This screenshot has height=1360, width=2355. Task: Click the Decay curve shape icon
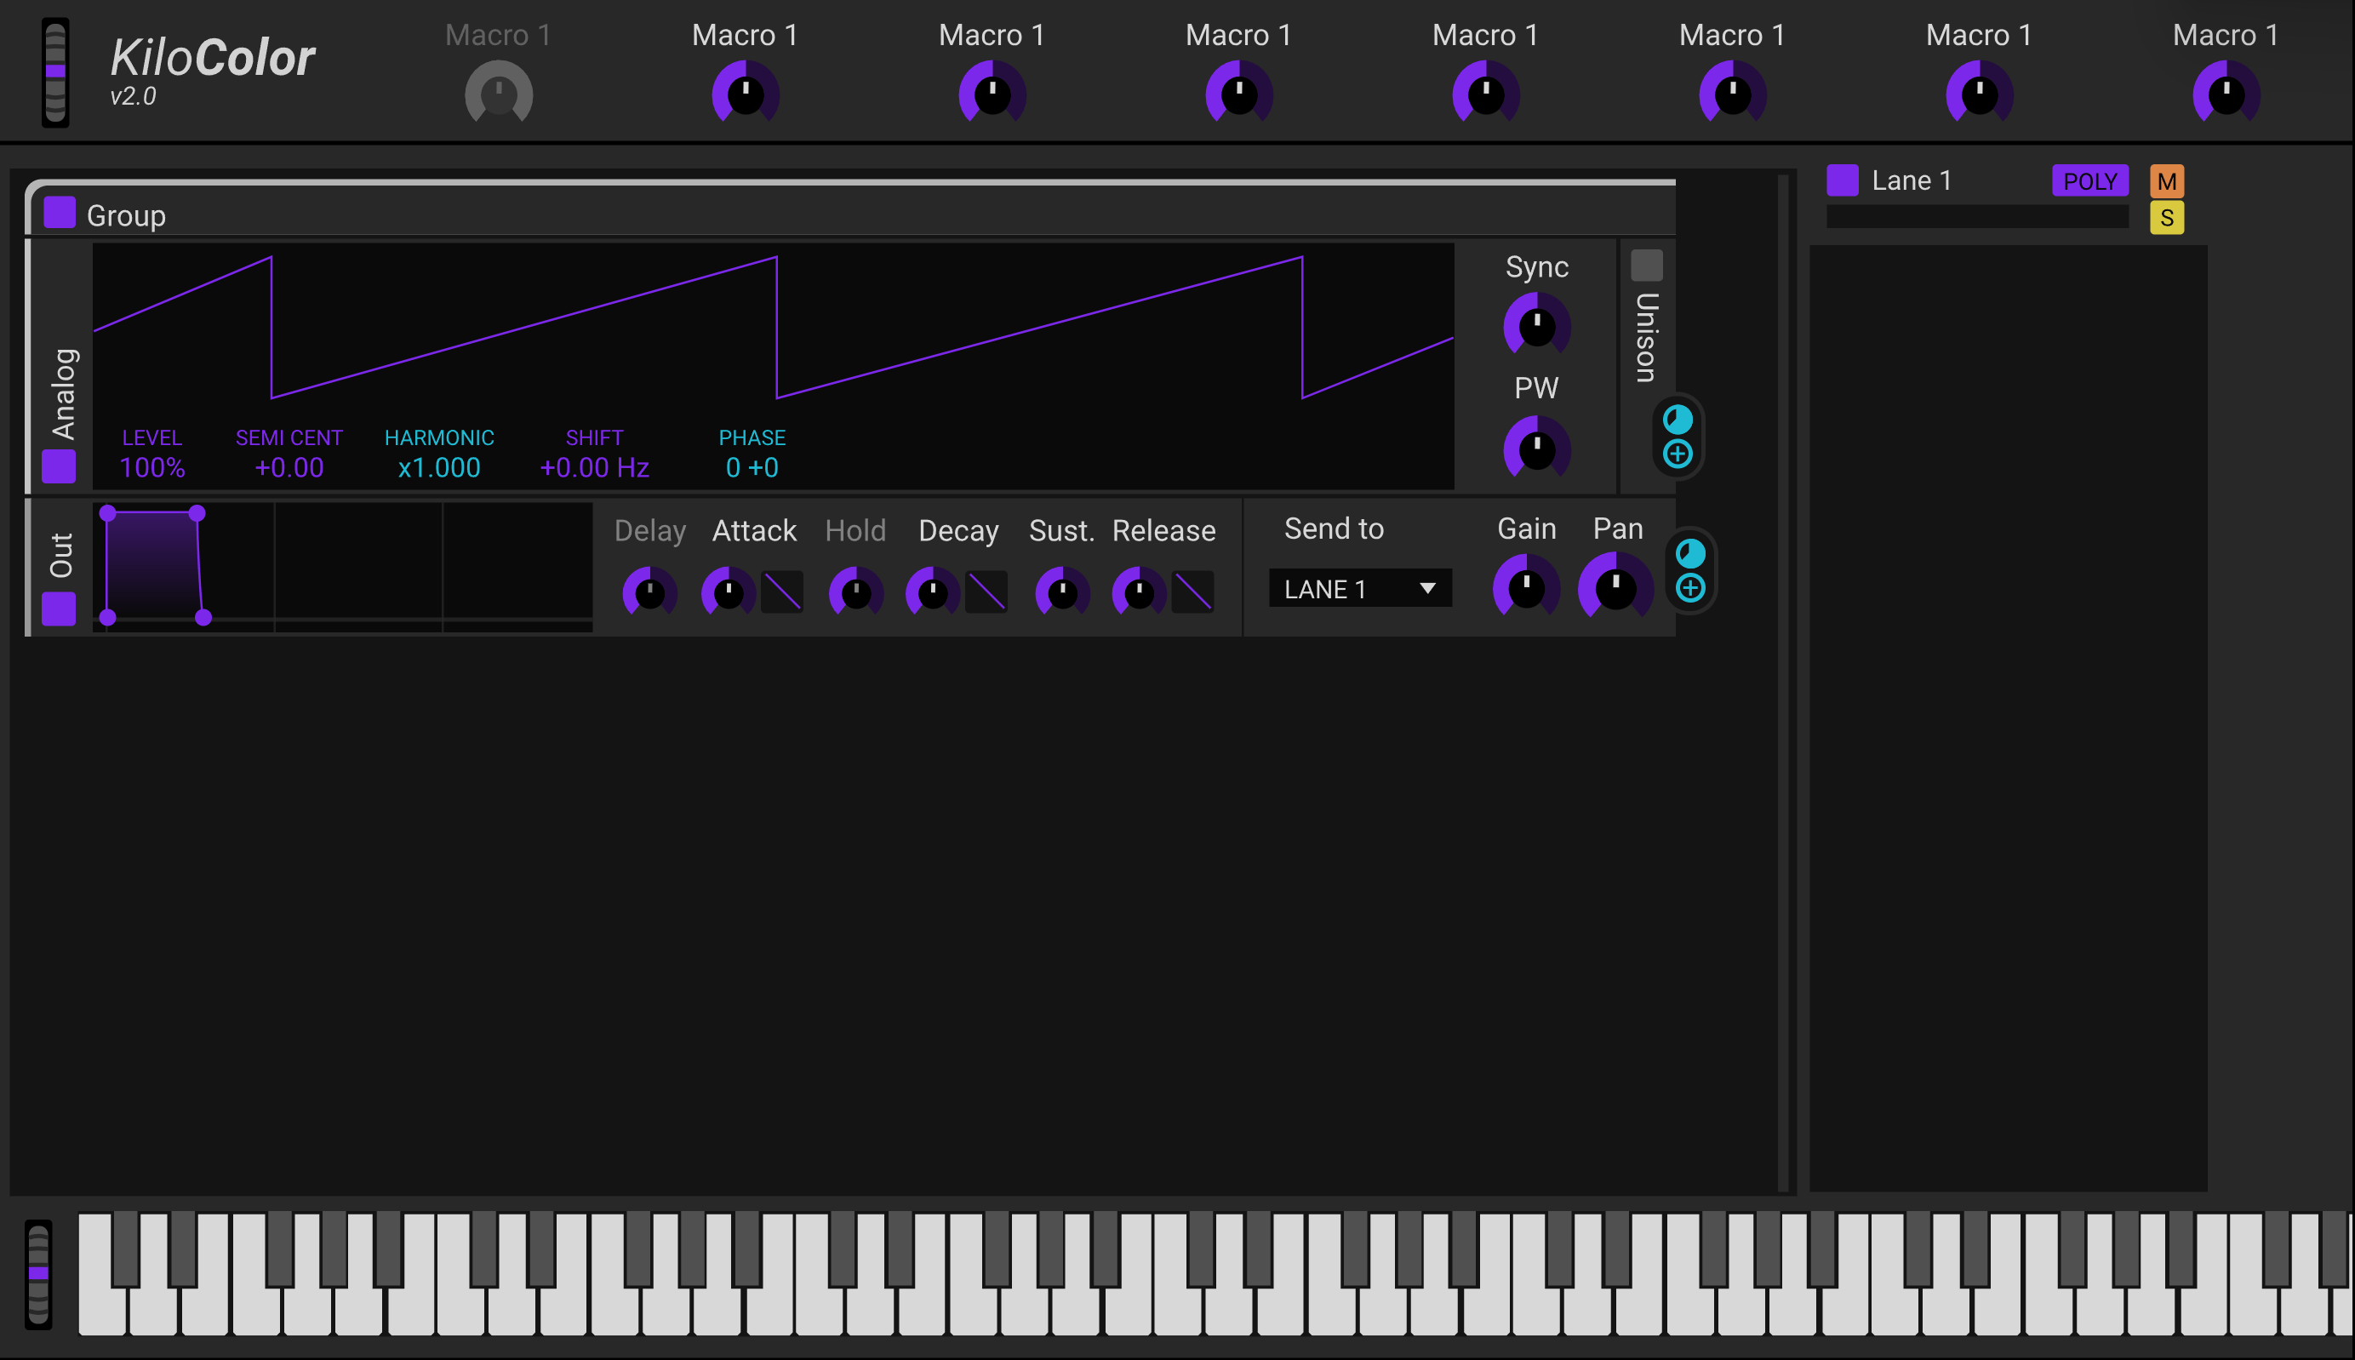coord(986,592)
